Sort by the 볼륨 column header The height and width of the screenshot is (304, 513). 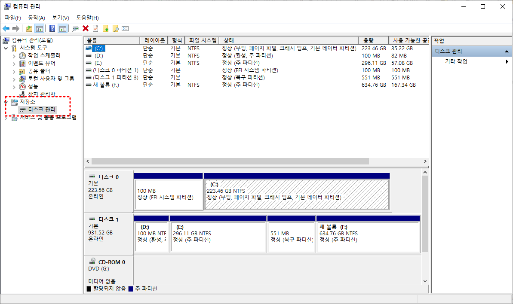(112, 40)
